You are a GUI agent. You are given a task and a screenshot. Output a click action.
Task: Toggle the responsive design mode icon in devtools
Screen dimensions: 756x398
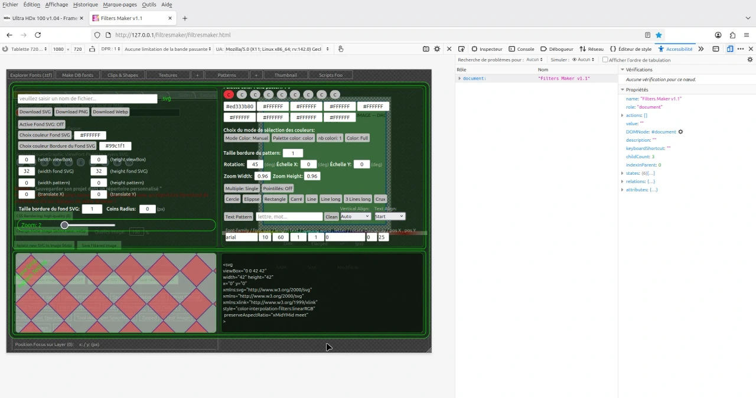coord(730,49)
